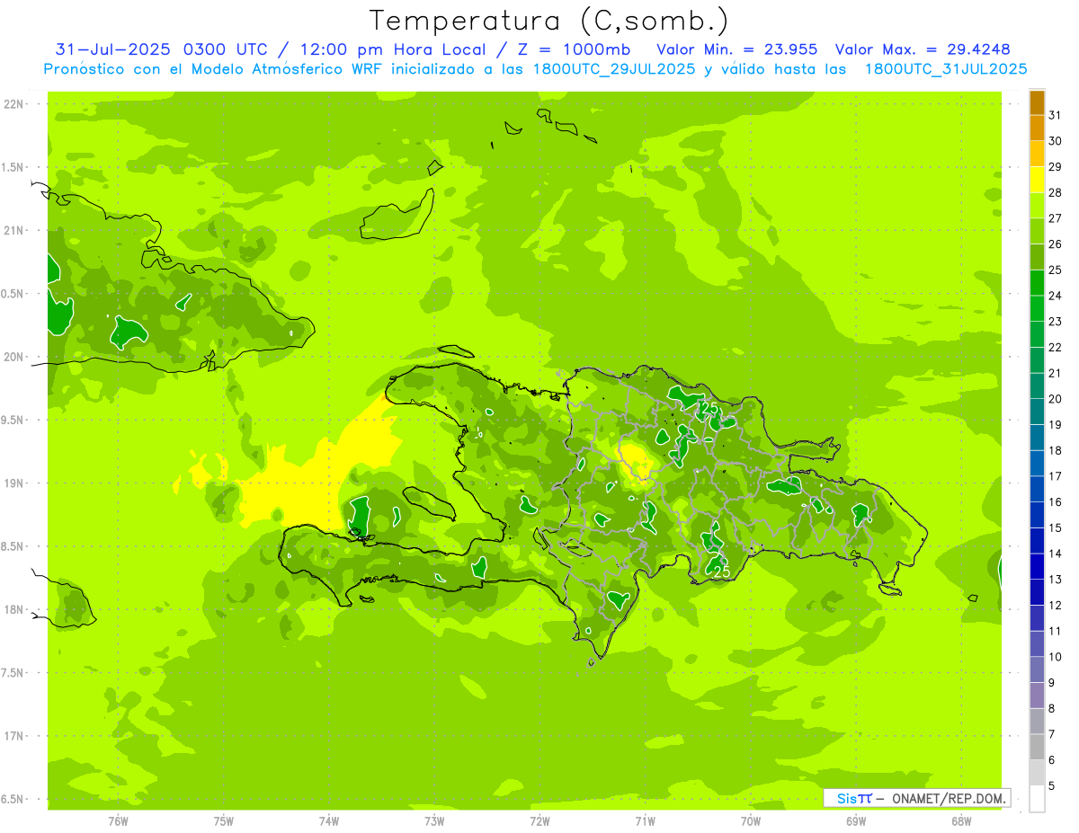The image size is (1079, 833).
Task: Click the legend label '25'
Action: point(1055,270)
